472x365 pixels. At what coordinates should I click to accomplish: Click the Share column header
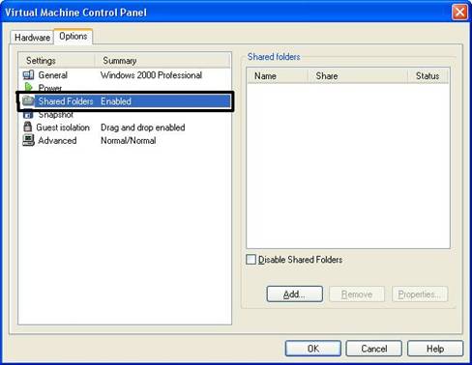tap(358, 76)
